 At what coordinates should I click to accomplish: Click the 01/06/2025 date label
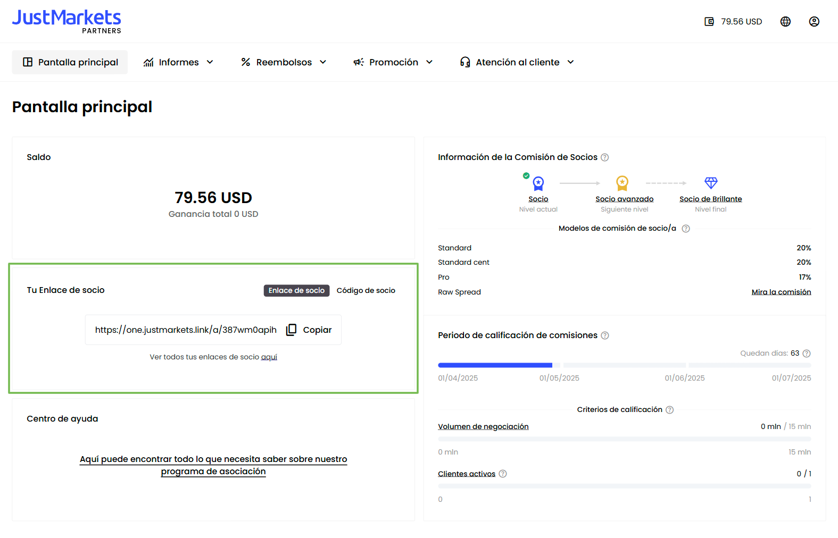point(685,378)
